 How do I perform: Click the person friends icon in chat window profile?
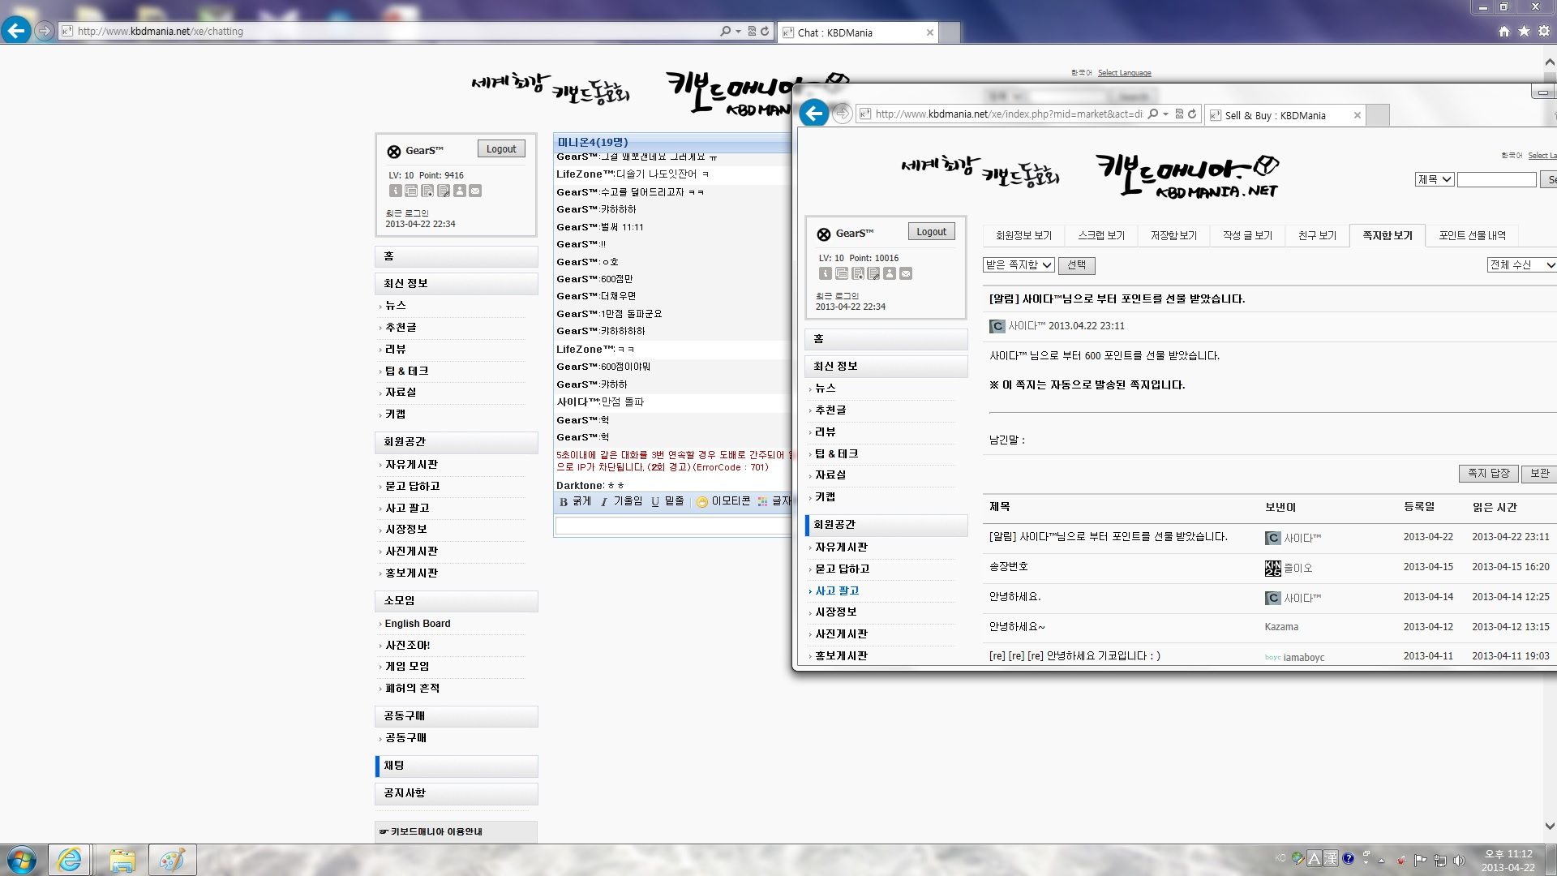[x=460, y=191]
